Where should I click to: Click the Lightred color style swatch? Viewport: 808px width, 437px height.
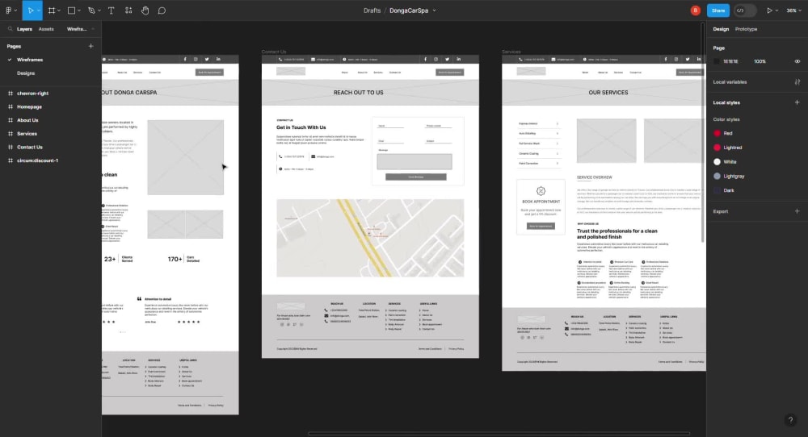pos(717,148)
